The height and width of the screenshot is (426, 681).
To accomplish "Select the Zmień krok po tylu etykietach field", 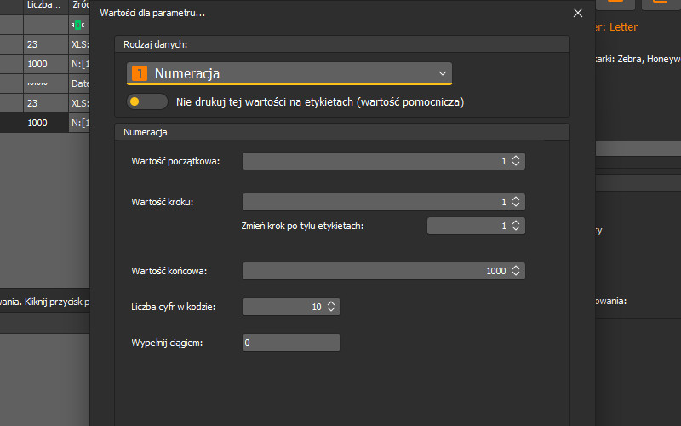I will (466, 226).
